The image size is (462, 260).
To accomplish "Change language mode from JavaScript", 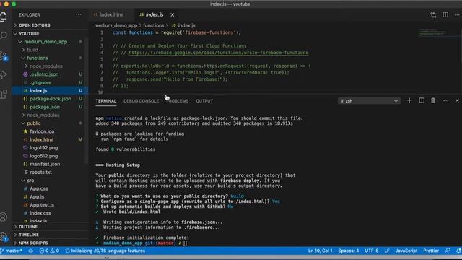I will 406,251.
